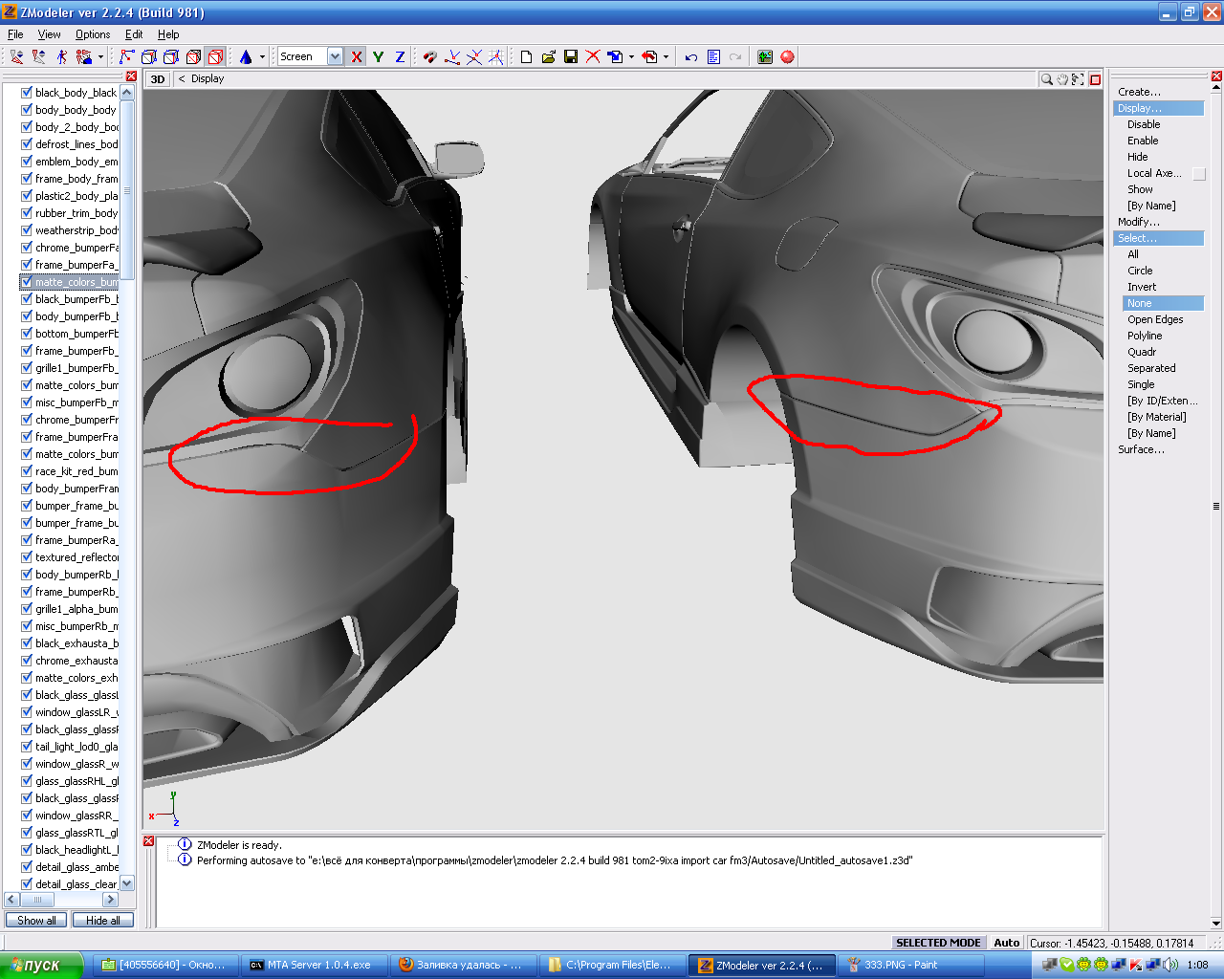Uncheck the textured_reflector object checkbox
Screen dimensions: 1224x979
coord(27,557)
